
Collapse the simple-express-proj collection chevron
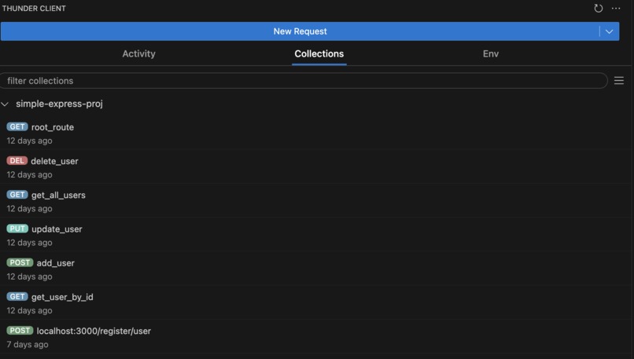(5, 104)
